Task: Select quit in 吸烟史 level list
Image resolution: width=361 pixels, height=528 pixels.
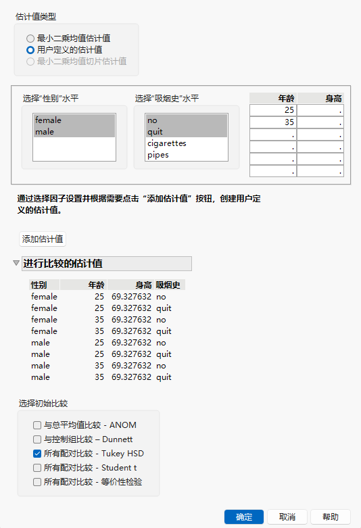Action: (186, 132)
